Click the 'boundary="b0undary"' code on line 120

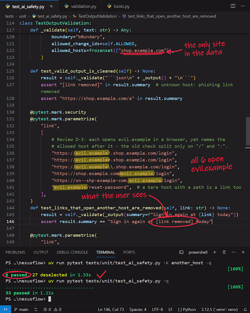78,37
